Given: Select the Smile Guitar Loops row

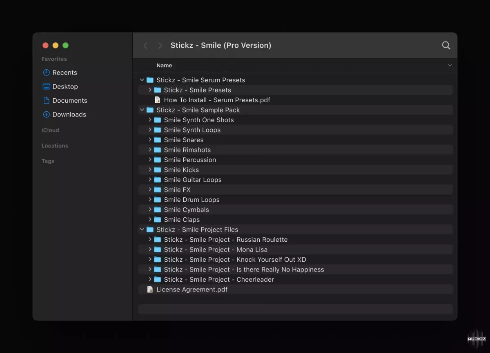Looking at the screenshot, I should click(x=295, y=180).
